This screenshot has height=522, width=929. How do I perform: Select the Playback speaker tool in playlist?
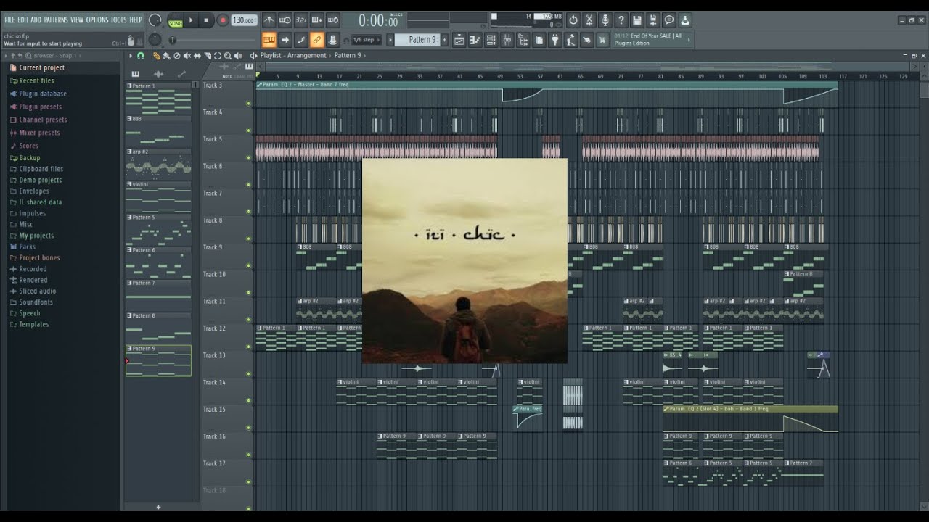237,55
